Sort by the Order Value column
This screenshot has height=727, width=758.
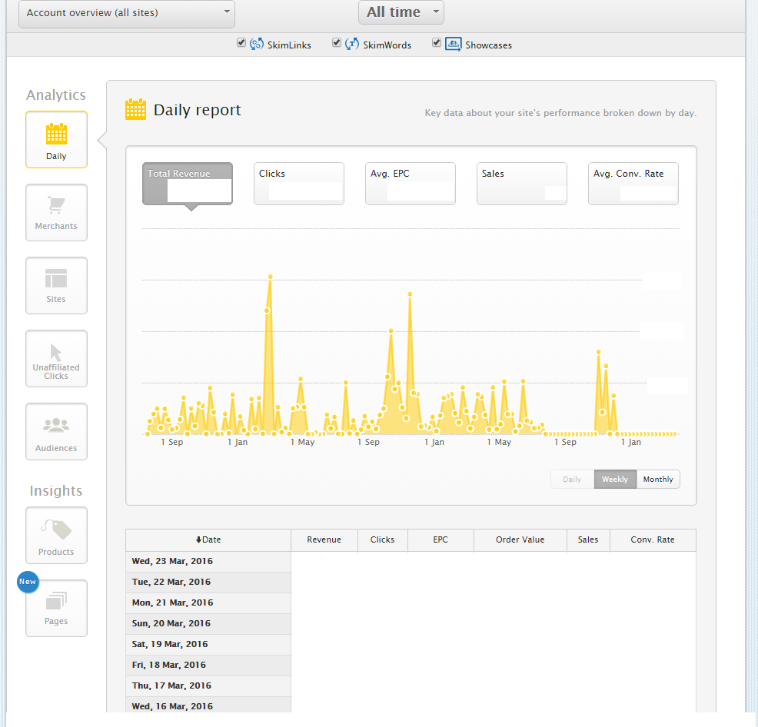tap(520, 539)
